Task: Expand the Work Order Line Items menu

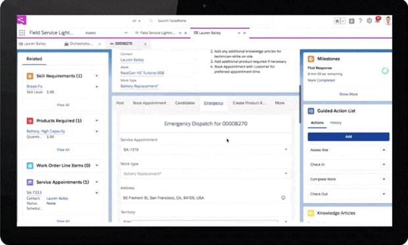Action: point(97,165)
